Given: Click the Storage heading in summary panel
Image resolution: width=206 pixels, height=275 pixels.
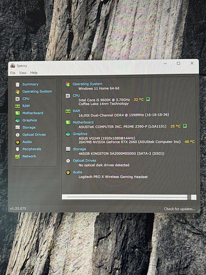Looking at the screenshot, I should point(79,149).
